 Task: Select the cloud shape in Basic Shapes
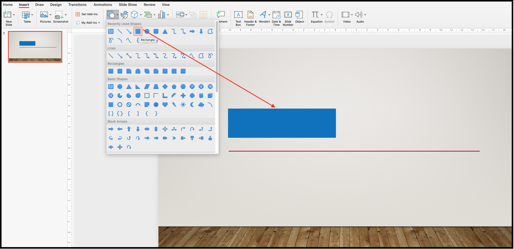(201, 105)
